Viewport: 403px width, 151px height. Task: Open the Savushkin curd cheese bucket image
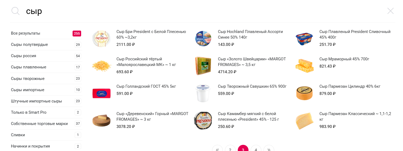pos(203,93)
